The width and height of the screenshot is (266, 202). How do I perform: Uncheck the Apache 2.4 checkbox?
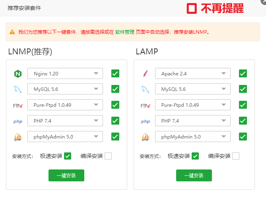[243, 73]
